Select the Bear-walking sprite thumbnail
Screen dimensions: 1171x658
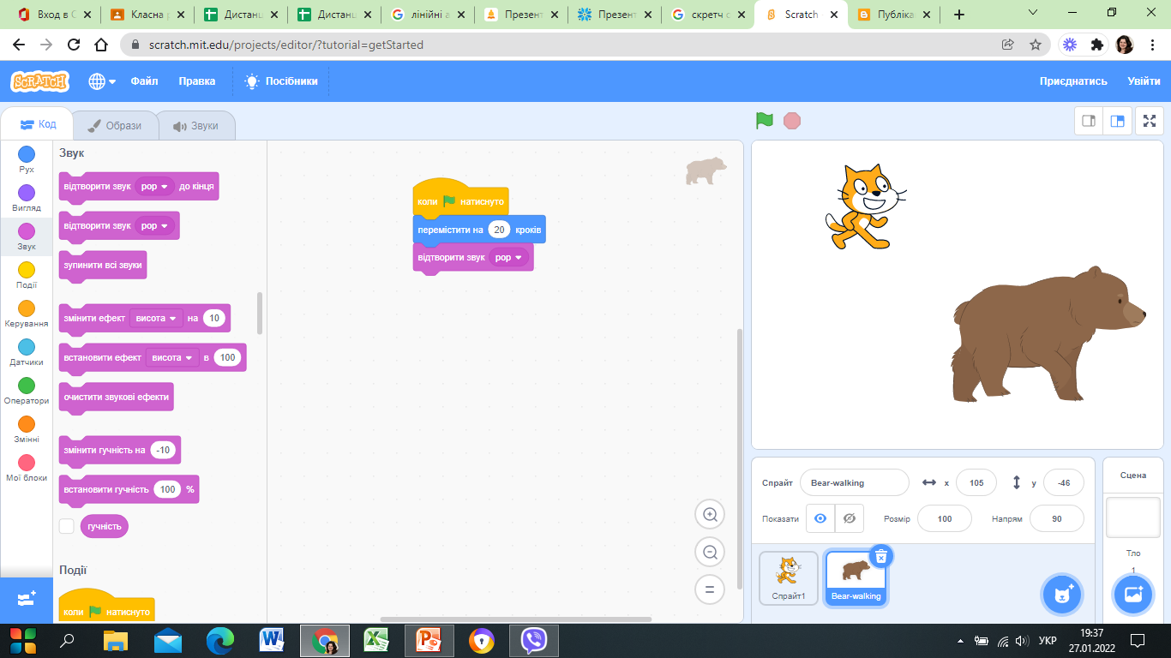point(856,578)
